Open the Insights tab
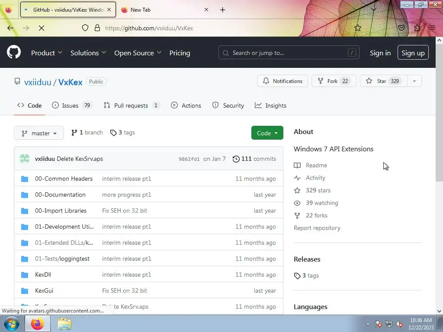This screenshot has width=443, height=332. pos(270,105)
